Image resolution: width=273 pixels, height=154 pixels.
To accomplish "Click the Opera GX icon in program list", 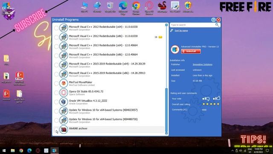I will point(64,92).
